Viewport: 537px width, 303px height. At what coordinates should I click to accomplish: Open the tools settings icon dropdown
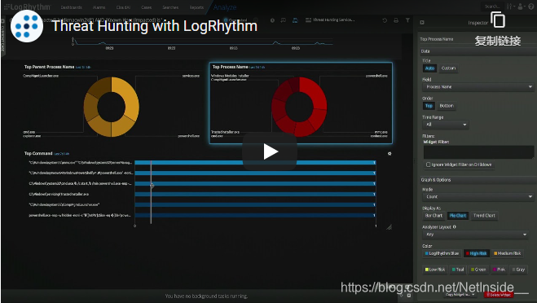[510, 7]
